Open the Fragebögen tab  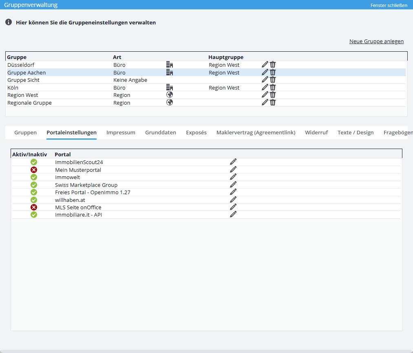(398, 133)
